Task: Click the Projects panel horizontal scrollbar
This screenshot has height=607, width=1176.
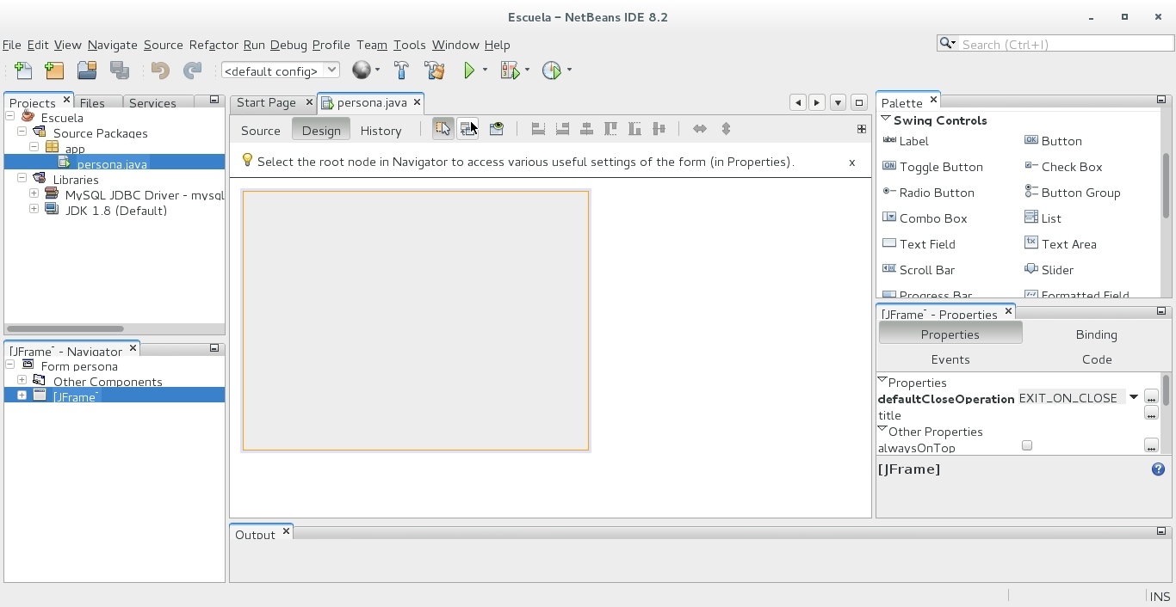Action: click(65, 328)
